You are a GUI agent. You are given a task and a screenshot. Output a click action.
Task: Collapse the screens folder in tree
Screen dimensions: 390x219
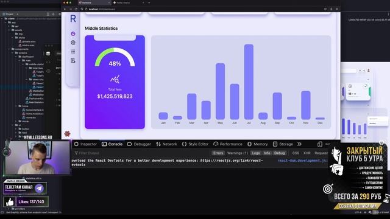(x=13, y=53)
